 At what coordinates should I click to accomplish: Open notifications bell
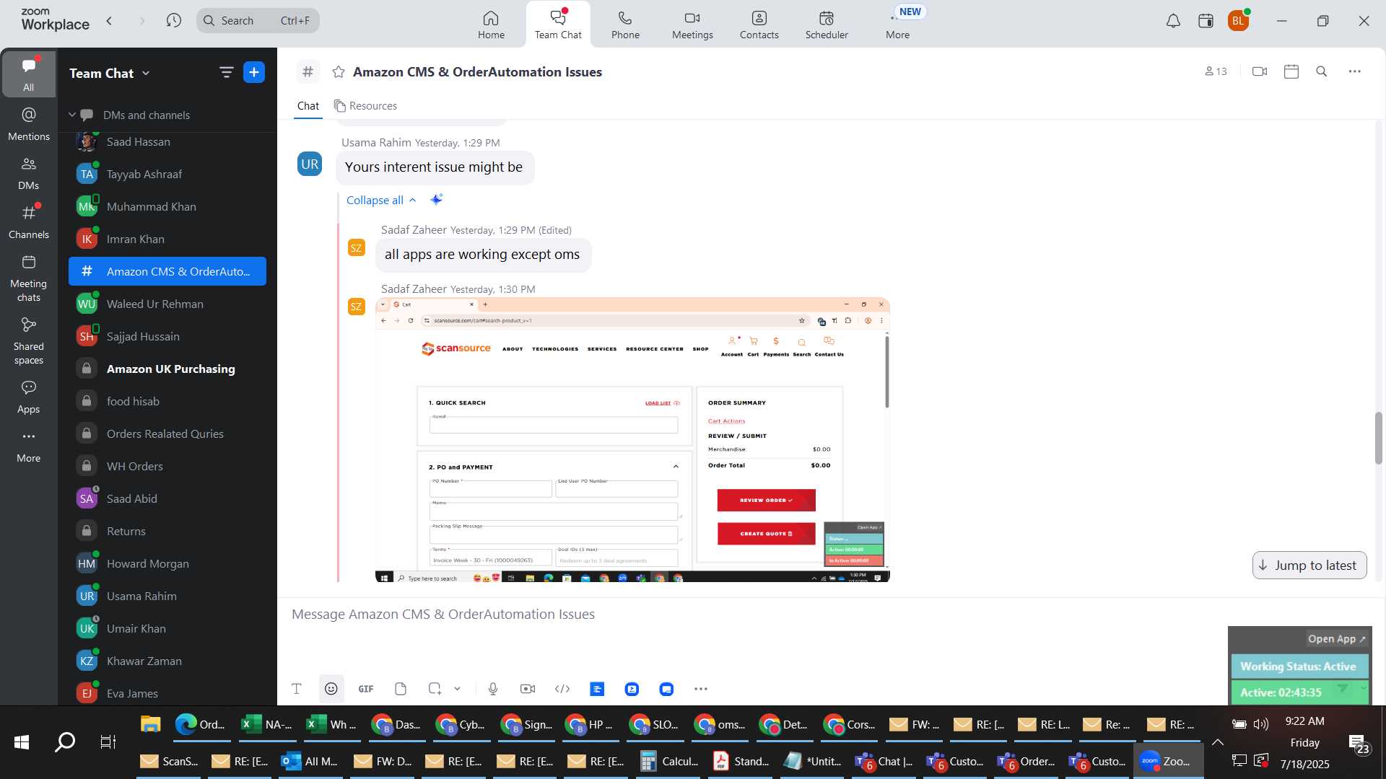click(1173, 21)
